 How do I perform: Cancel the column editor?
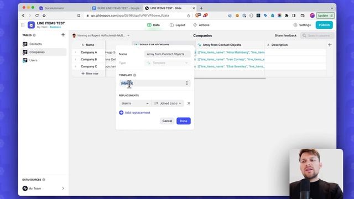pyautogui.click(x=167, y=121)
